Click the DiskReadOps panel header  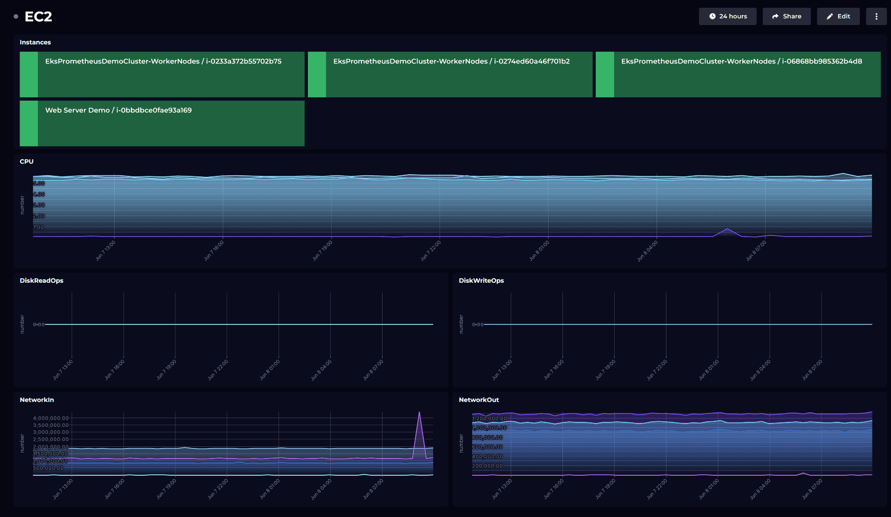[x=41, y=280]
